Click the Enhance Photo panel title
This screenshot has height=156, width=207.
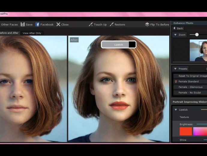183,23
